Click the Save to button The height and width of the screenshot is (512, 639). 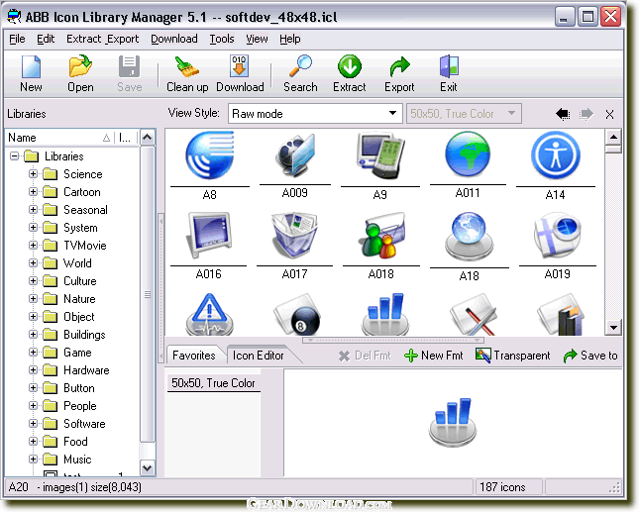click(590, 356)
